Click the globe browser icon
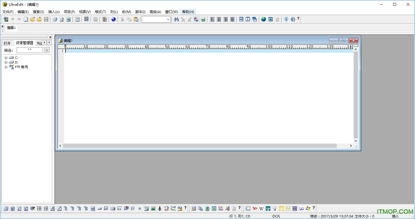Image resolution: width=415 pixels, height=219 pixels. click(263, 19)
